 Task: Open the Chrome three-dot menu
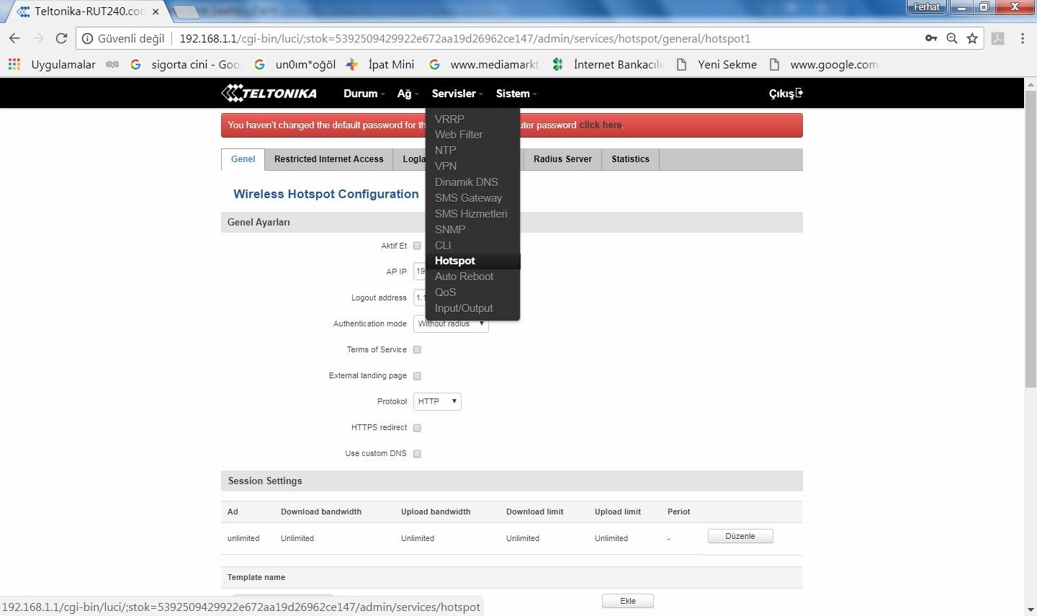(1022, 38)
